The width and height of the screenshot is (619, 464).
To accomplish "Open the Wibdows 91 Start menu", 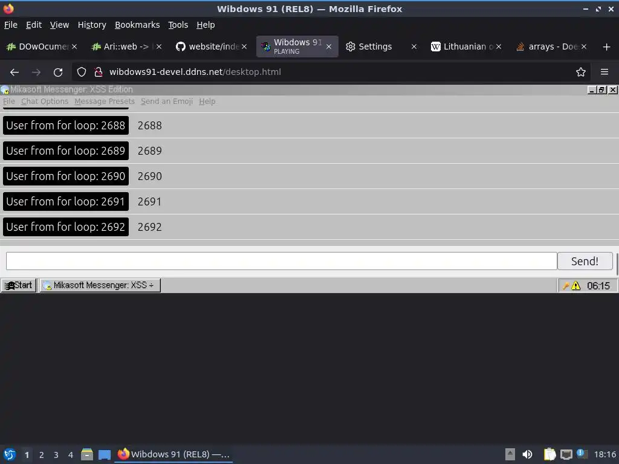I will click(x=19, y=285).
